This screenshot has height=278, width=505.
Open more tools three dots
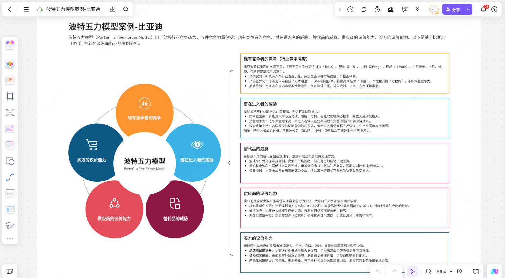point(10,239)
